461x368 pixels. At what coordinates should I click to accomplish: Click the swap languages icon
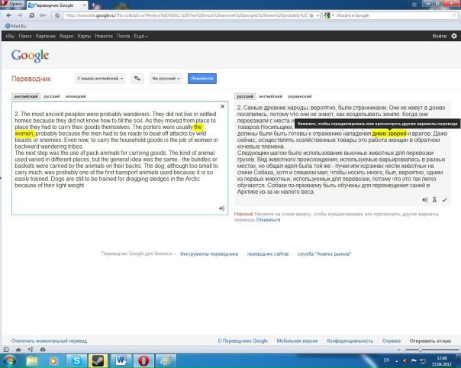coord(137,78)
